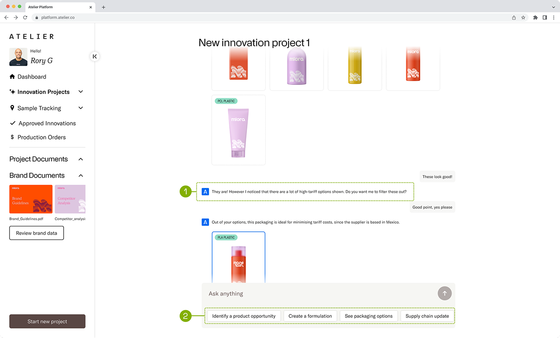The height and width of the screenshot is (338, 560).
Task: Collapse the sidebar with the K icon
Action: click(95, 56)
